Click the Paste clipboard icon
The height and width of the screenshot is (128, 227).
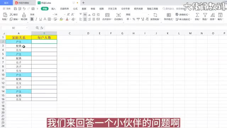[5, 15]
